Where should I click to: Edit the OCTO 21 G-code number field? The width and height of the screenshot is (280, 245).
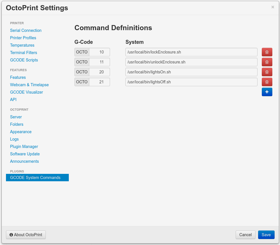pos(99,82)
